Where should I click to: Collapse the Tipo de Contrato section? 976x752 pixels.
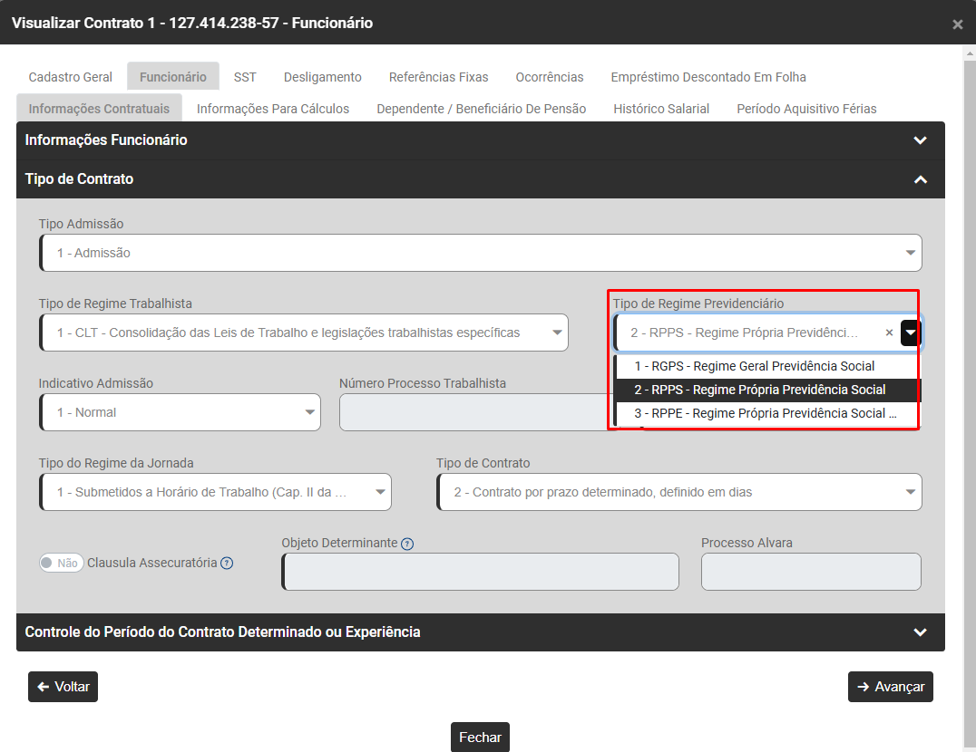(920, 179)
